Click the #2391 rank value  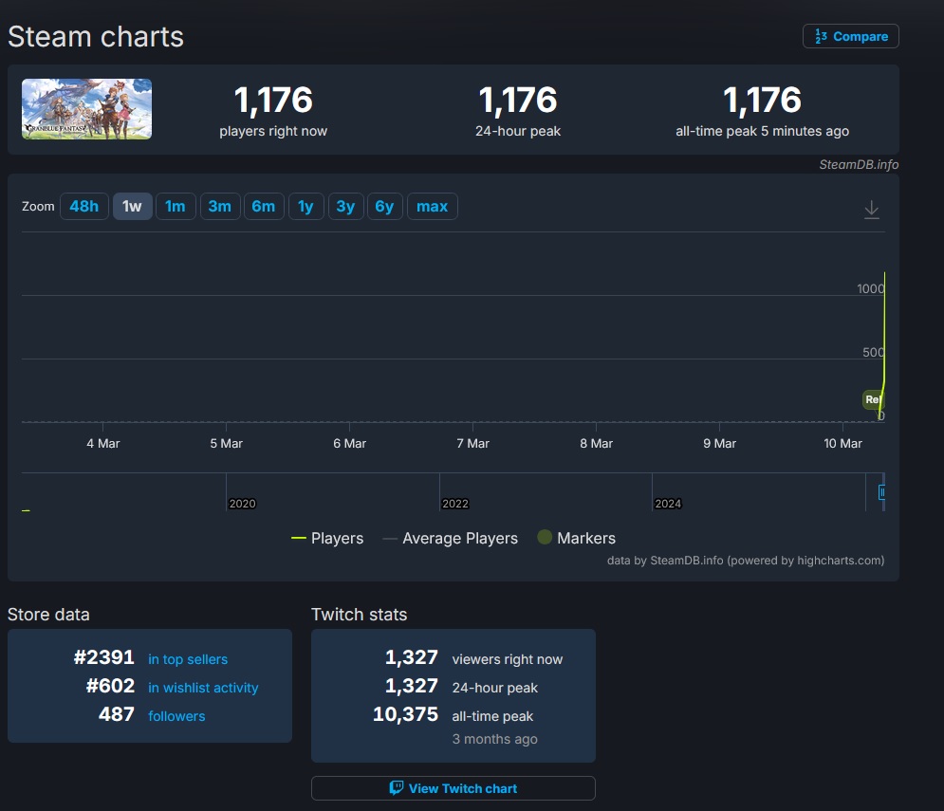tap(103, 657)
